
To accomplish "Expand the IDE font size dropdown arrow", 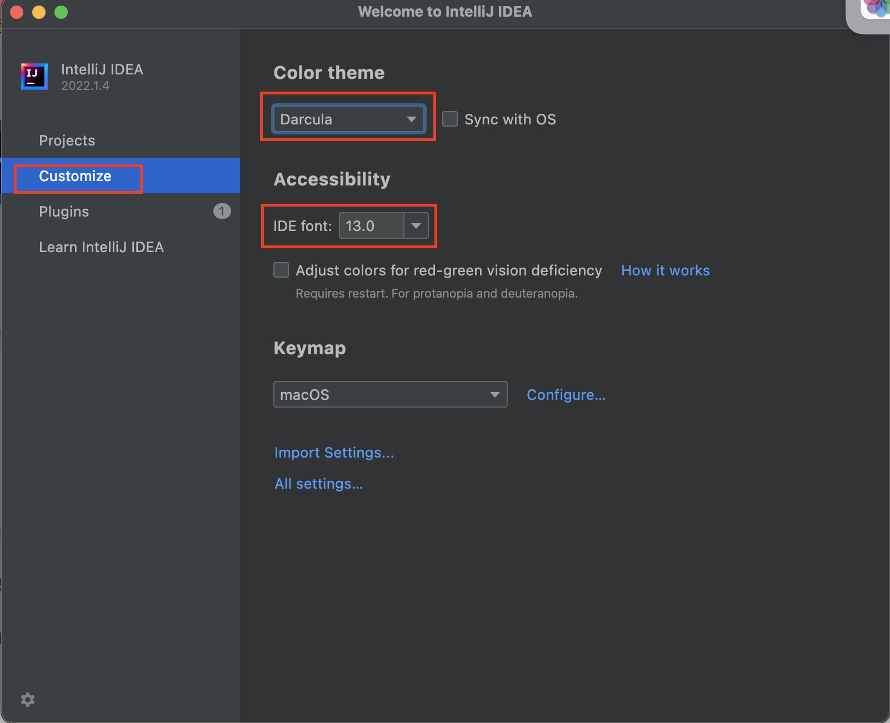I will coord(416,226).
